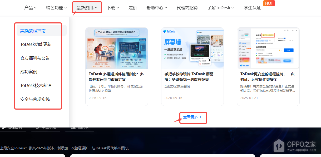Open the 个人 vs 团队 article thumbnail

[x=117, y=48]
